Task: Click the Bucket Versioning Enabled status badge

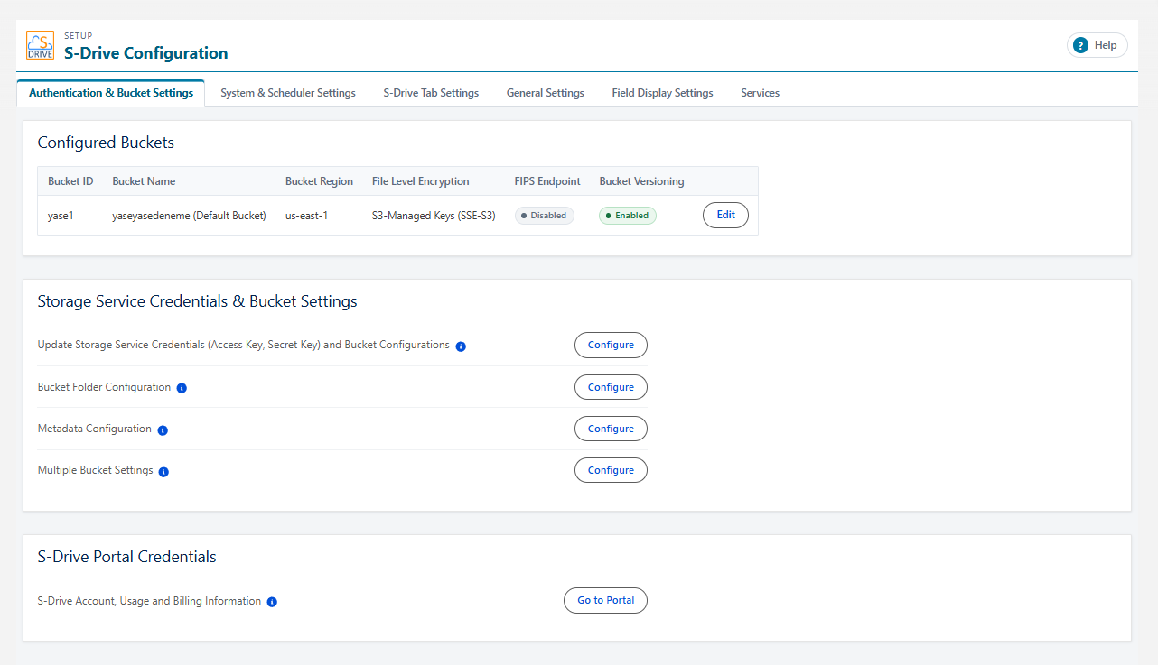Action: 628,216
